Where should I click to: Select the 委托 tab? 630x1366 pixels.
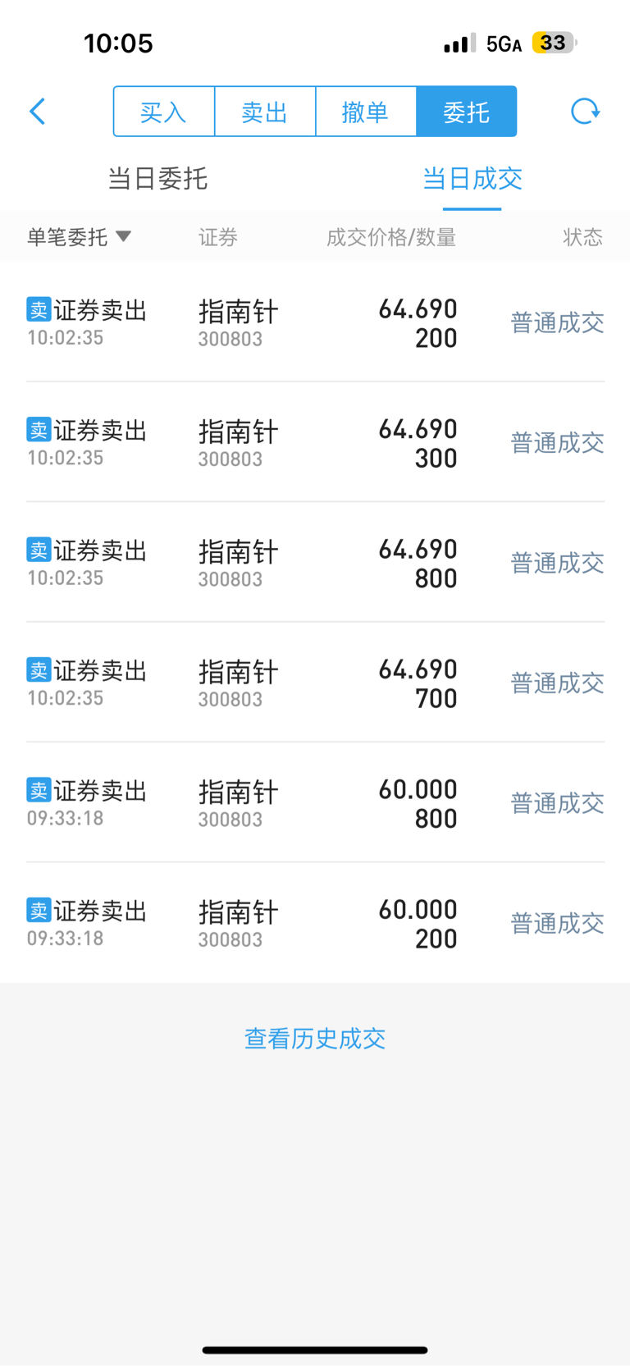(x=467, y=112)
